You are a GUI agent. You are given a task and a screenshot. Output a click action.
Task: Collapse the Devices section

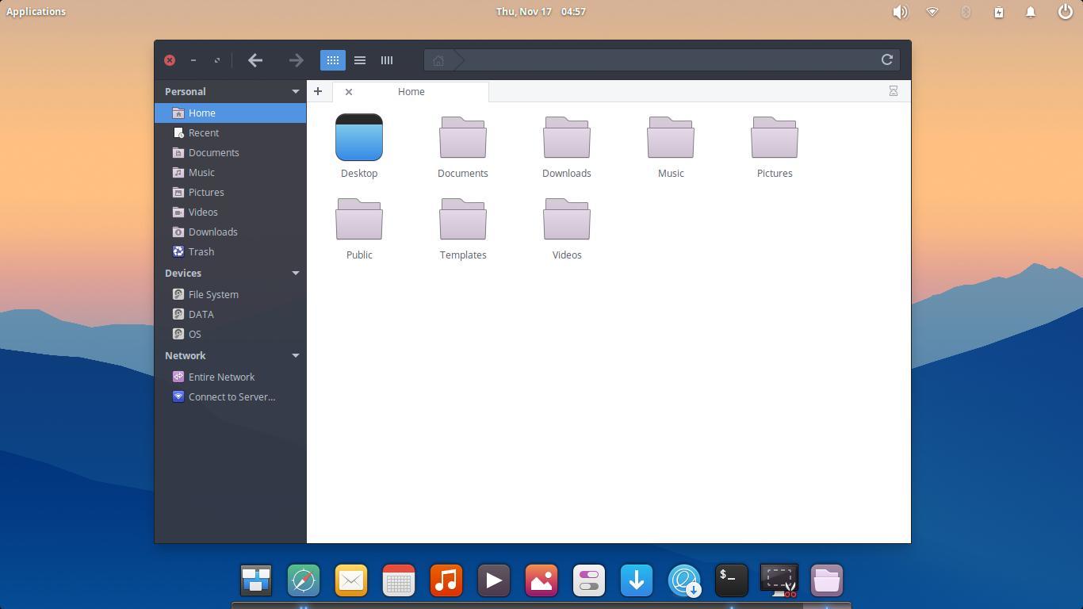tap(296, 273)
